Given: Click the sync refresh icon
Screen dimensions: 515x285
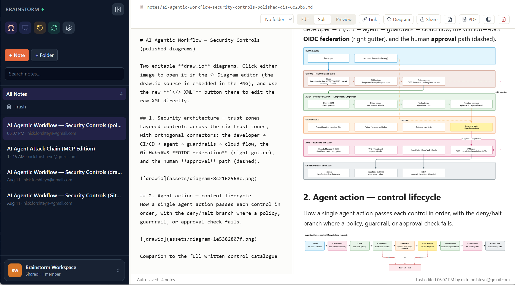Looking at the screenshot, I should coord(54,28).
